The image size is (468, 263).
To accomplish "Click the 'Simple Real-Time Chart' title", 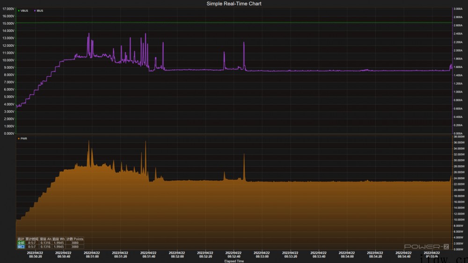I will (234, 4).
